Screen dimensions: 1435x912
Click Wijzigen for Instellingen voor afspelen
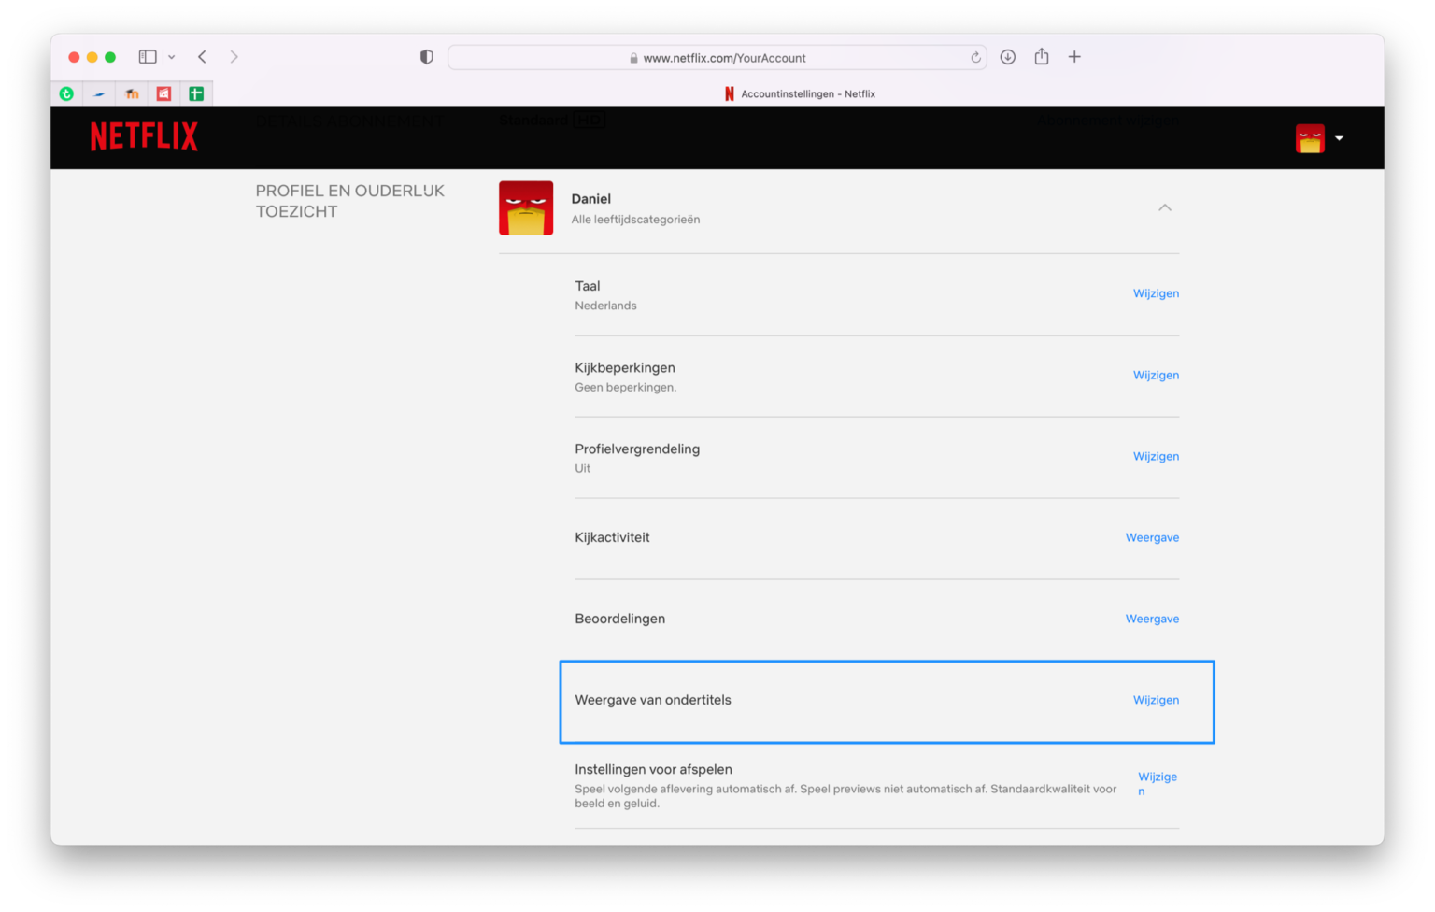click(1158, 783)
